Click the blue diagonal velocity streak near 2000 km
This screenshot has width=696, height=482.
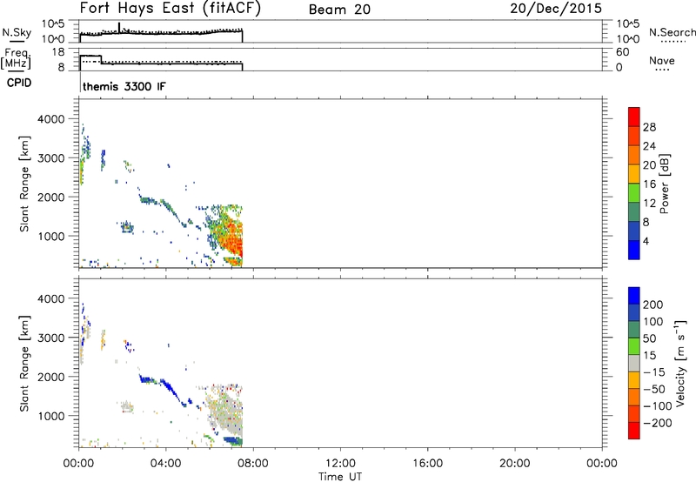click(x=169, y=387)
